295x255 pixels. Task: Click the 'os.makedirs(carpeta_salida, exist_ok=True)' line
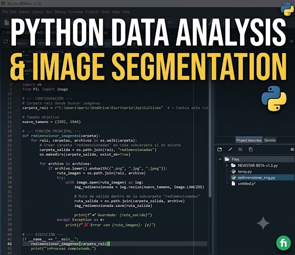(85, 154)
